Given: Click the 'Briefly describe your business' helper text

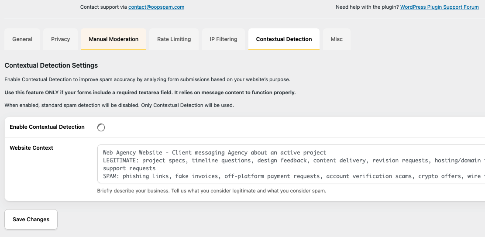Looking at the screenshot, I should coord(211,191).
